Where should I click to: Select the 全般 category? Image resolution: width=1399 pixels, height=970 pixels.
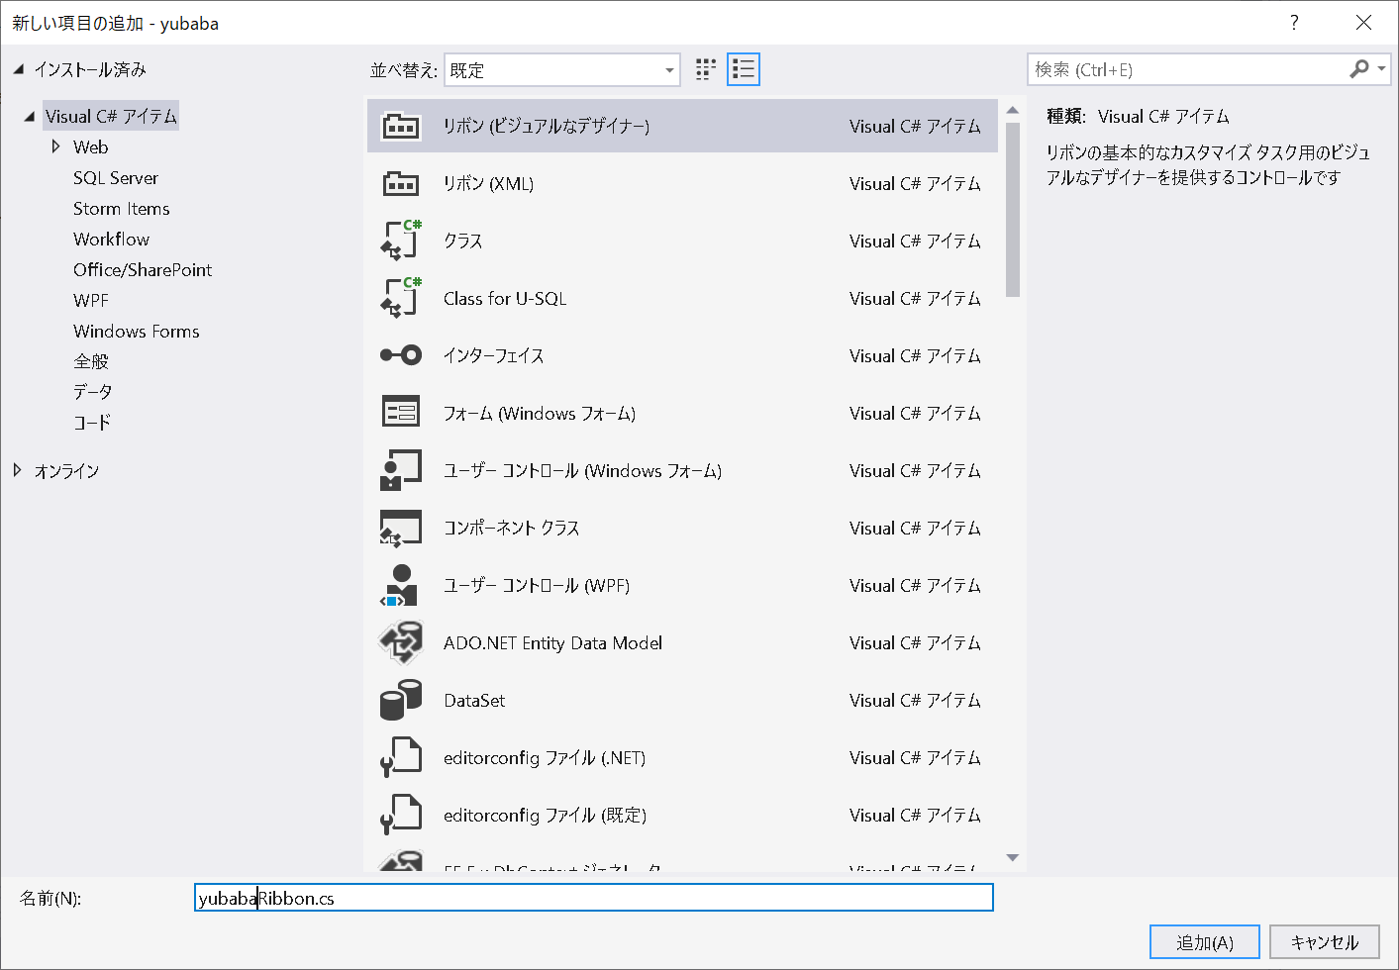pos(91,362)
